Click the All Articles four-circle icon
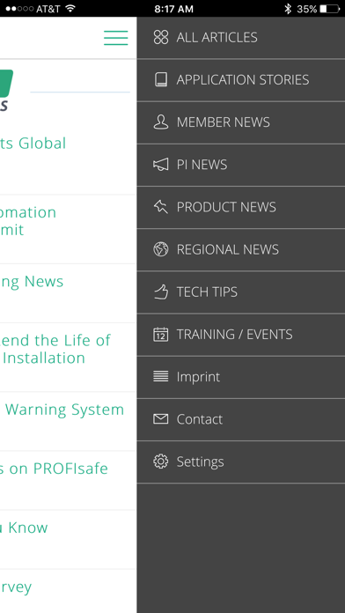The image size is (345, 613). pos(160,38)
